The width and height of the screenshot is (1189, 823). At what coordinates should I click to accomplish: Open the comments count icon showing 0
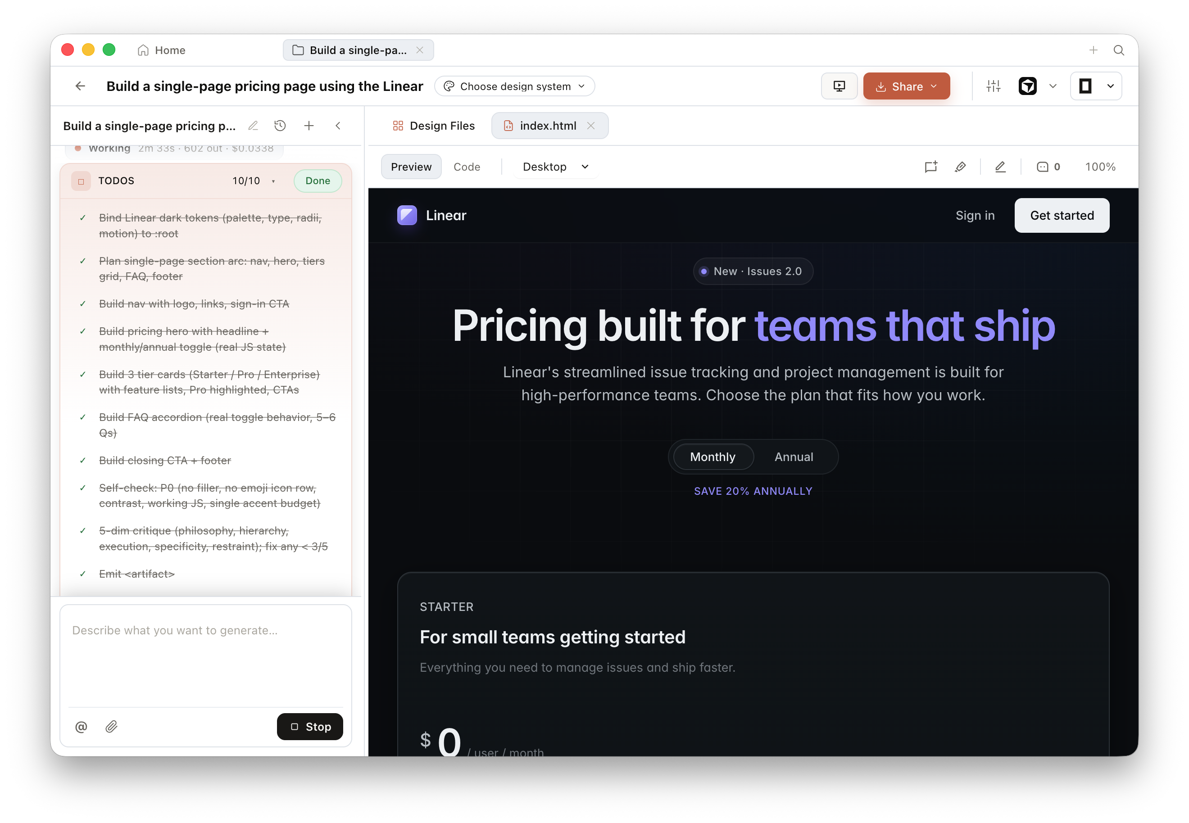(x=1048, y=167)
